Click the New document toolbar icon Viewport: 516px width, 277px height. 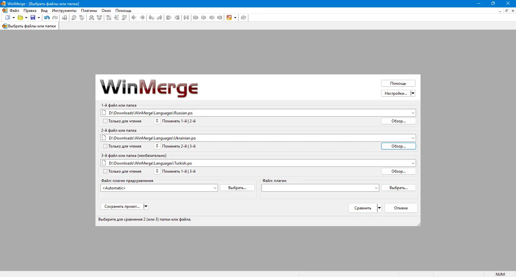click(x=8, y=18)
